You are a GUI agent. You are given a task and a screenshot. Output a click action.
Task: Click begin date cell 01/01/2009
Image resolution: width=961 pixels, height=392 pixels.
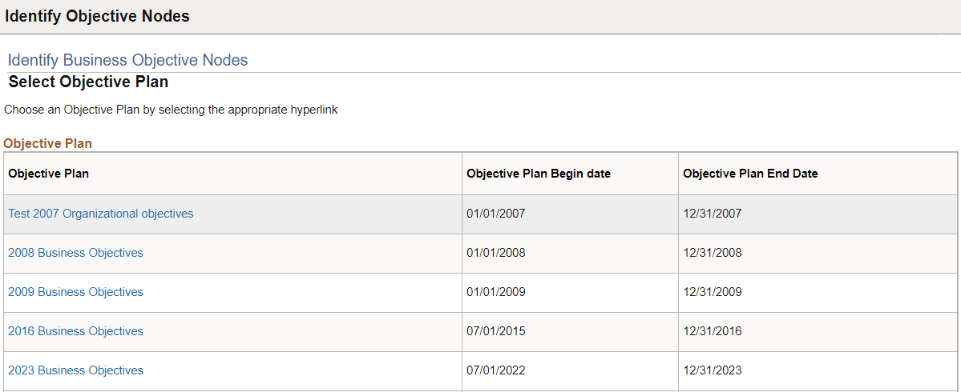496,292
